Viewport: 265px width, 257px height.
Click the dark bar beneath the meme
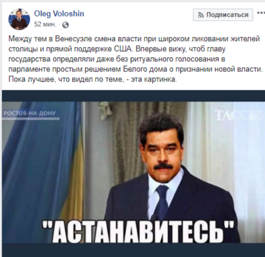click(134, 250)
